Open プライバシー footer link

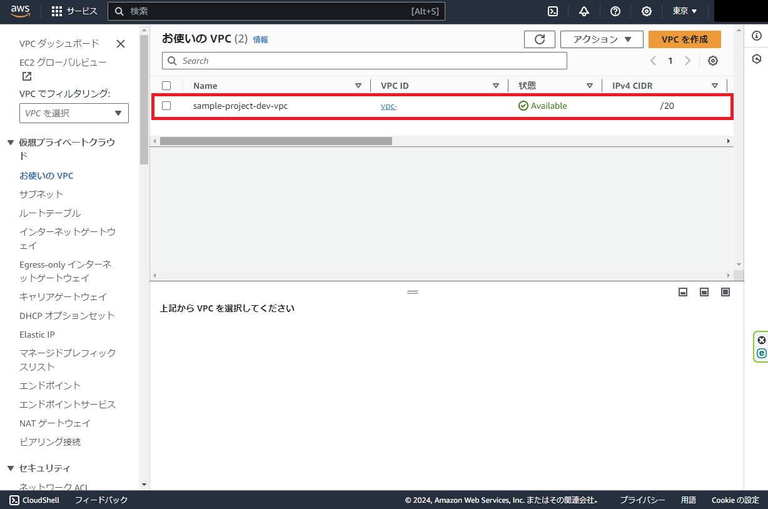[x=642, y=500]
